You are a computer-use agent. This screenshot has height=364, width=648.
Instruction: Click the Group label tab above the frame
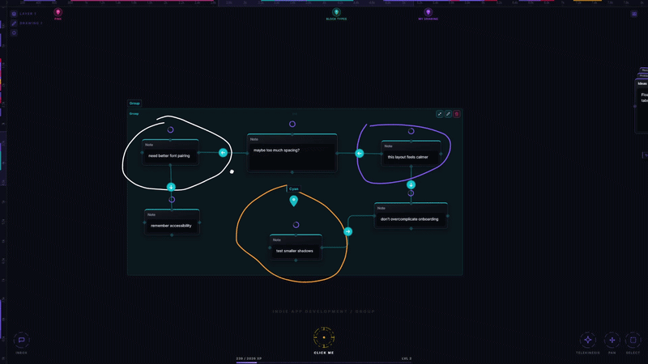(134, 104)
